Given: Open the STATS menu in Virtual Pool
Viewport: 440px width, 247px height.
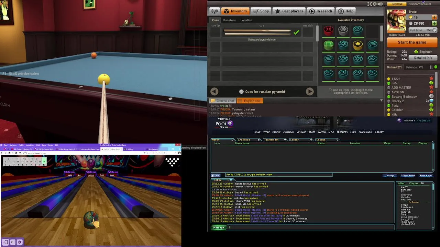Looking at the screenshot, I should coord(312,132).
